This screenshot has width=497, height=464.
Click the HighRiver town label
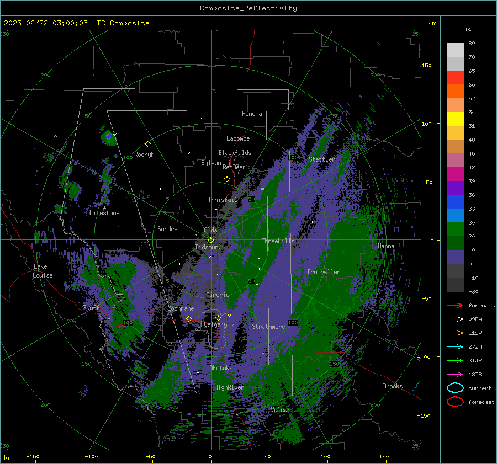coord(229,387)
